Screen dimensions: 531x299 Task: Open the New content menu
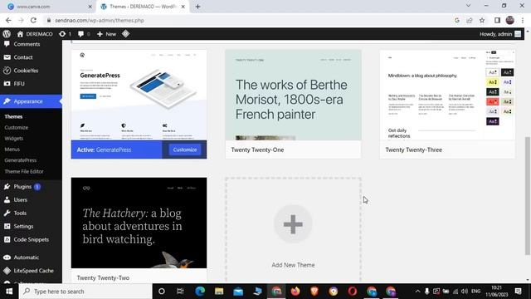click(106, 34)
